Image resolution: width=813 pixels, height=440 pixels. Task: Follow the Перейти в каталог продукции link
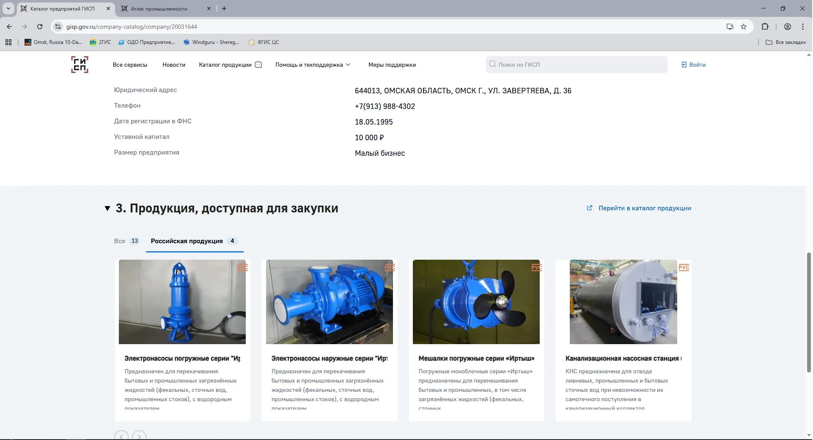(x=644, y=208)
